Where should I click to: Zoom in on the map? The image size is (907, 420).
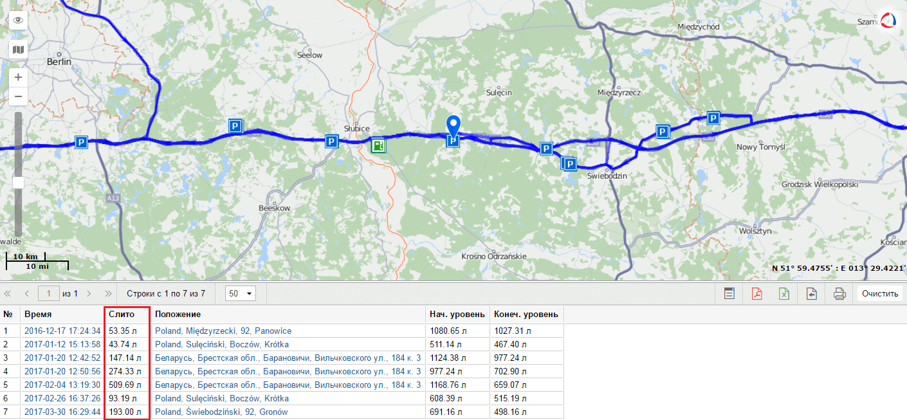[18, 77]
